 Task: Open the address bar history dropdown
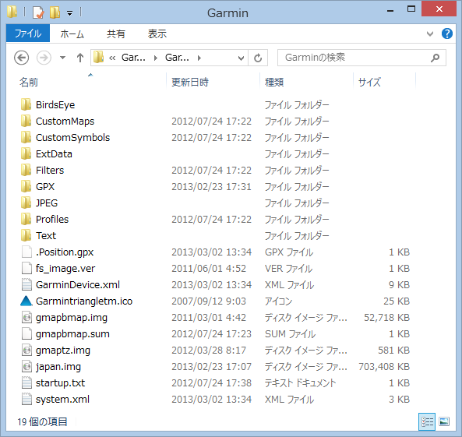pyautogui.click(x=241, y=58)
